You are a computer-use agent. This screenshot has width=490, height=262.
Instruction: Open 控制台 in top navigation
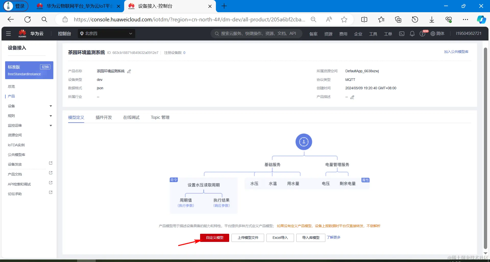65,34
